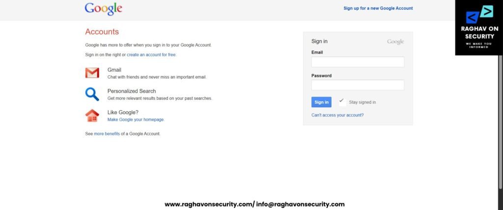Viewport: 503px width, 210px height.
Task: Click the red house homepage icon
Action: [x=92, y=116]
